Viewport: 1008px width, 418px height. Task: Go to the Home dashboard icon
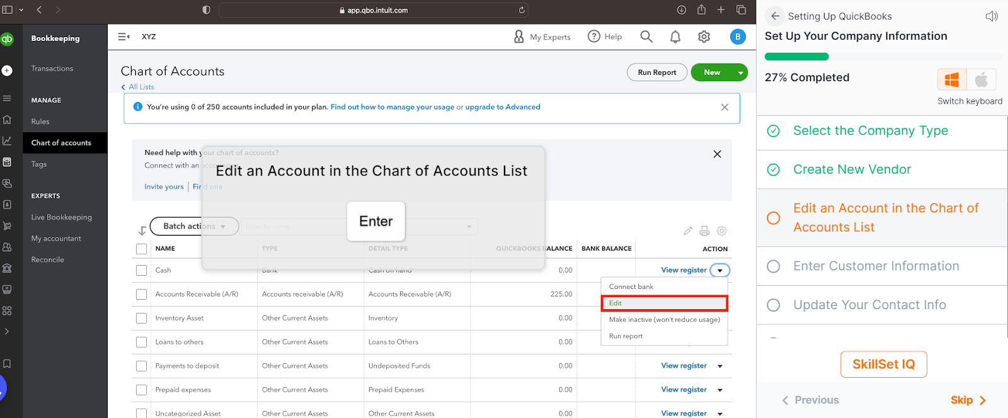point(7,120)
